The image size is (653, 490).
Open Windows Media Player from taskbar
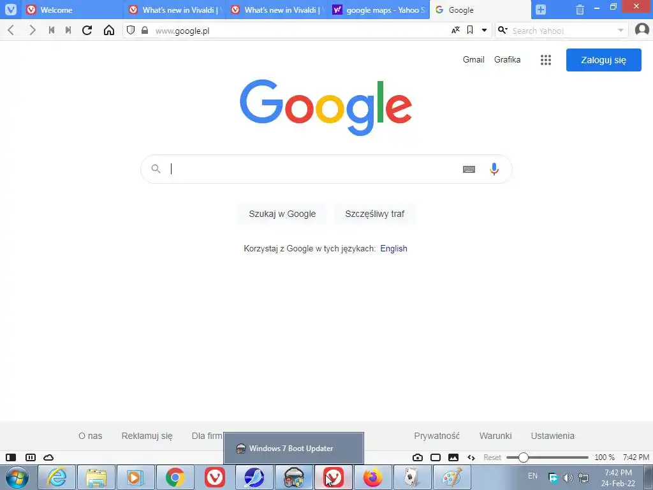coord(135,477)
